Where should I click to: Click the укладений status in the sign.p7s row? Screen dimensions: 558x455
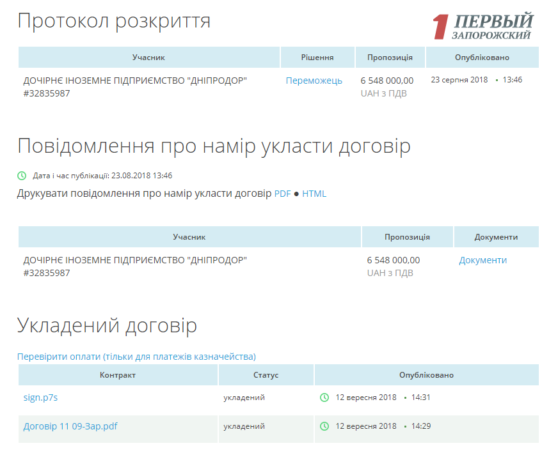(244, 397)
